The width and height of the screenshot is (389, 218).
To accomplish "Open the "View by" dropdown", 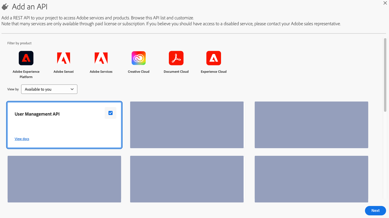I will click(x=49, y=89).
